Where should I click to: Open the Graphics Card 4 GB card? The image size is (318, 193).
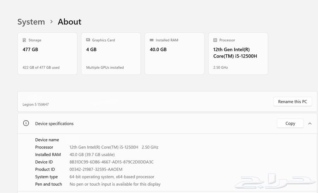(111, 54)
